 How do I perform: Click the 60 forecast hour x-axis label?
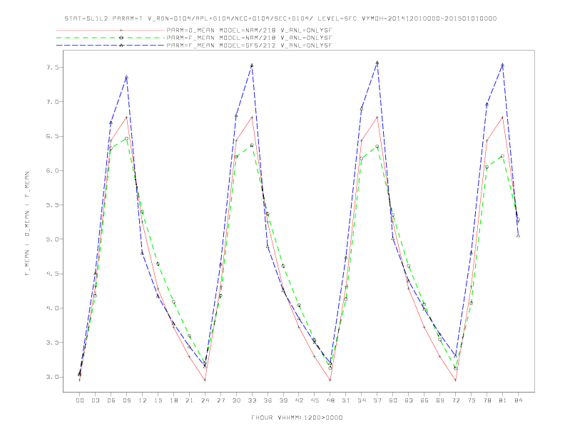pyautogui.click(x=393, y=400)
